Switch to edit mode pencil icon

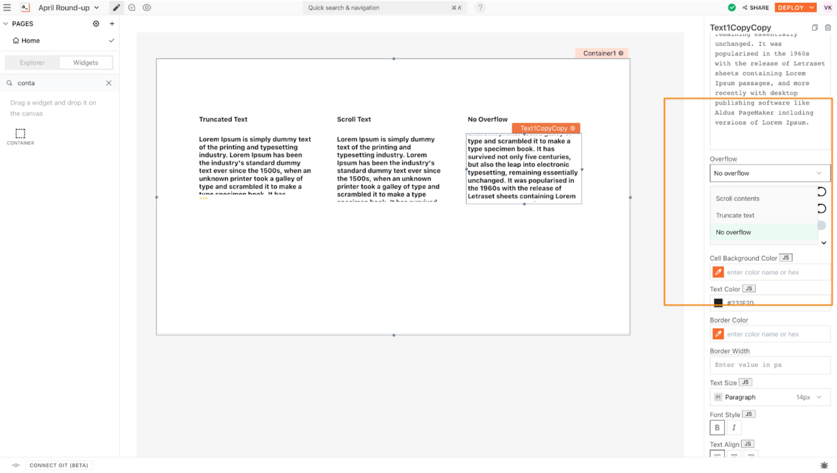[116, 7]
